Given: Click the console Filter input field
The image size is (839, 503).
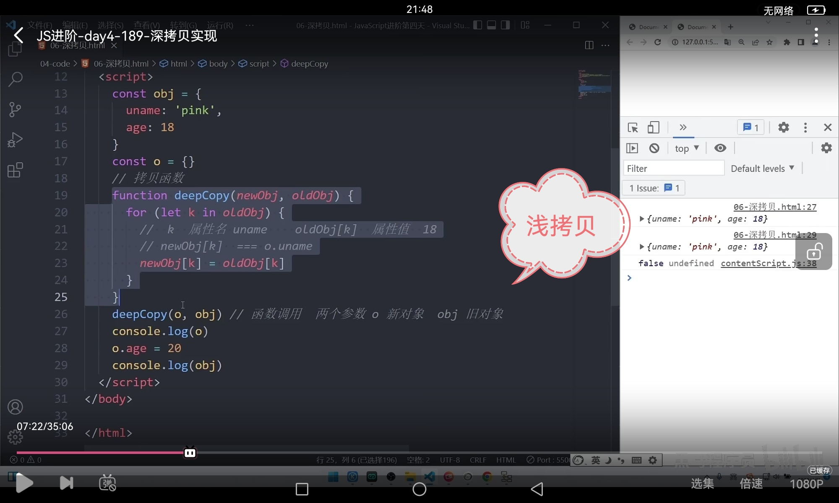Looking at the screenshot, I should tap(673, 169).
